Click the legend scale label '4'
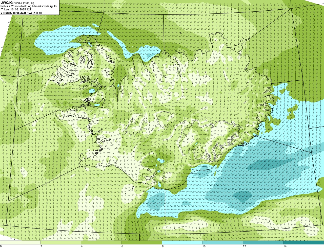The width and height of the screenshot is (324, 248). tap(82, 246)
